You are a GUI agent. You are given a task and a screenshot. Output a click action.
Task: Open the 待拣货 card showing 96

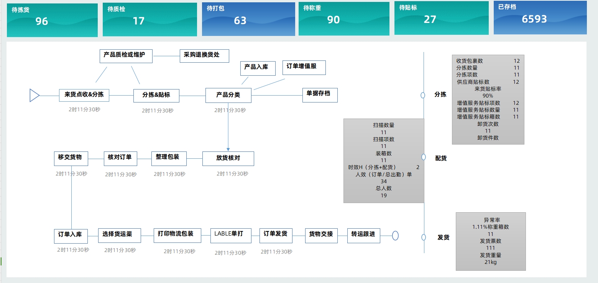click(52, 20)
